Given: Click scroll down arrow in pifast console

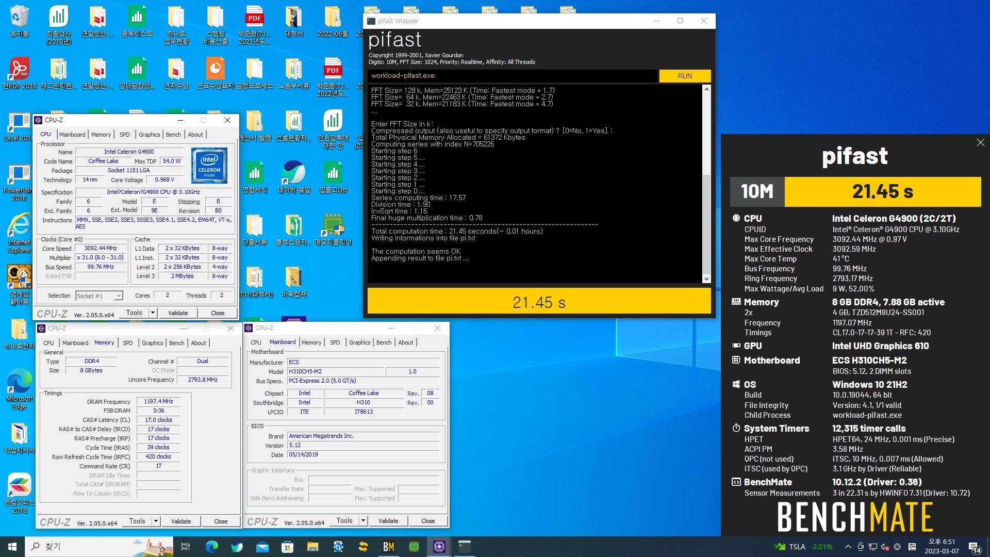Looking at the screenshot, I should [706, 279].
